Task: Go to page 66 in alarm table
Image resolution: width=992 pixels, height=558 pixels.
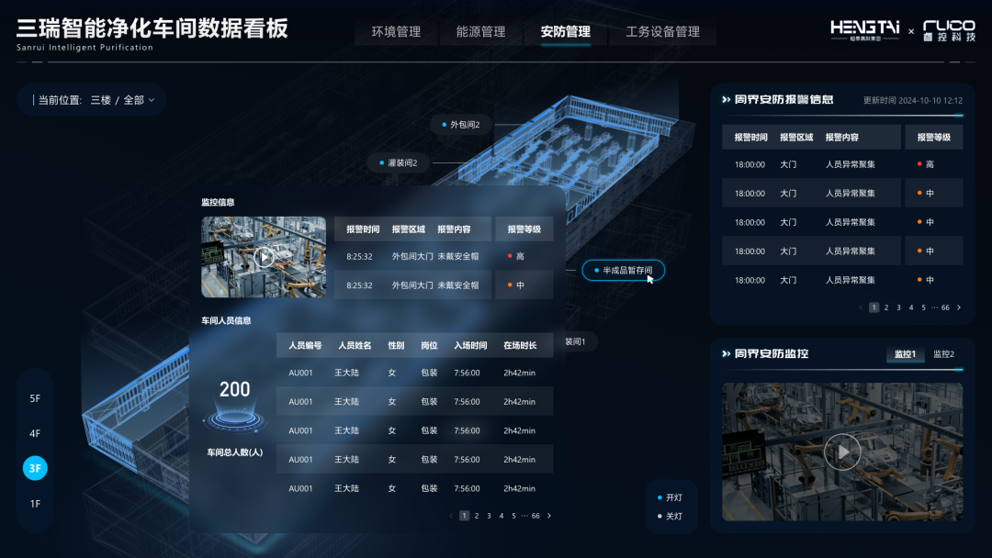Action: [x=945, y=307]
